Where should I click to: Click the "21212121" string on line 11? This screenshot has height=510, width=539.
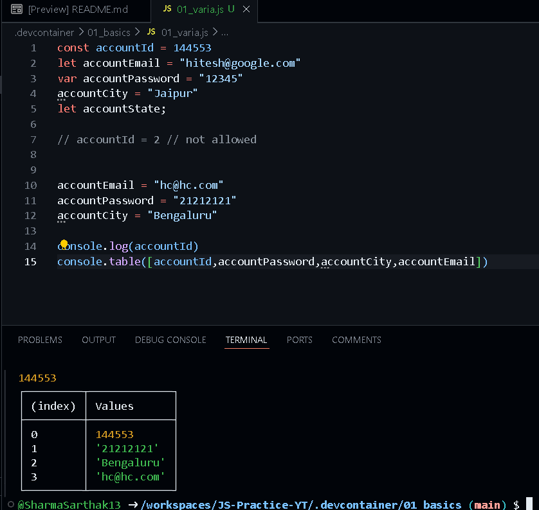pyautogui.click(x=205, y=201)
